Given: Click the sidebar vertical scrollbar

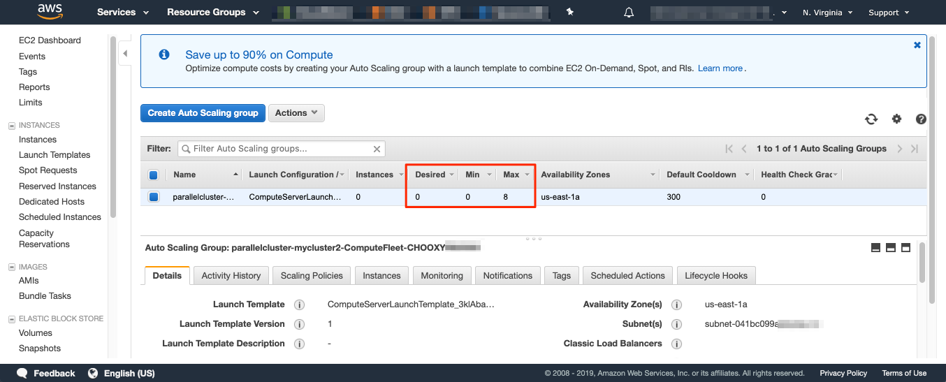Looking at the screenshot, I should [112, 127].
